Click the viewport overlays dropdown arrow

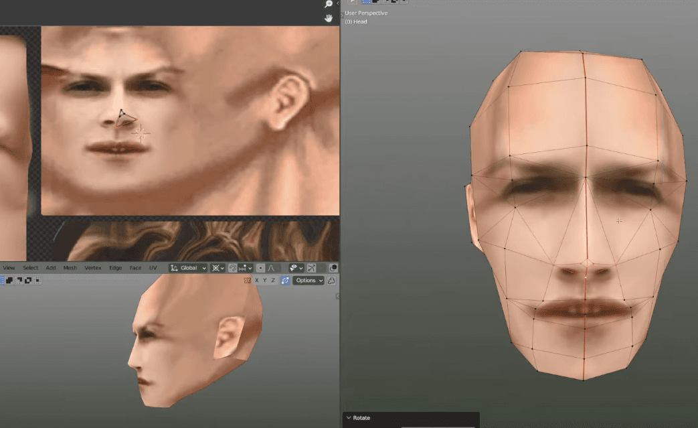(301, 268)
